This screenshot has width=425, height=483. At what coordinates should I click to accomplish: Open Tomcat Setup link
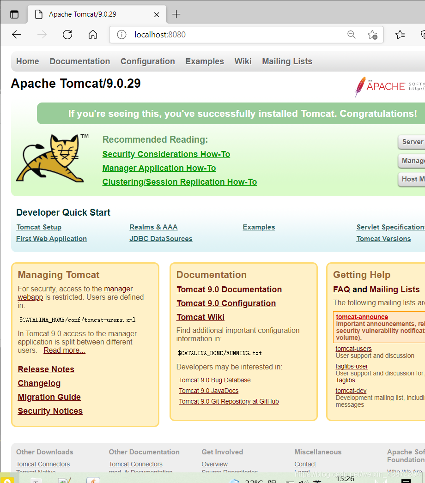point(39,227)
